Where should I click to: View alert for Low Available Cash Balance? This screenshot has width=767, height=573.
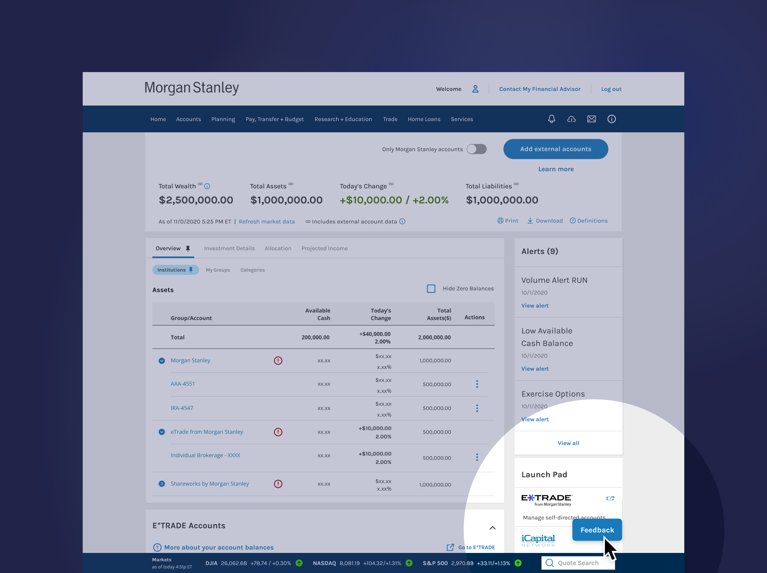(535, 369)
